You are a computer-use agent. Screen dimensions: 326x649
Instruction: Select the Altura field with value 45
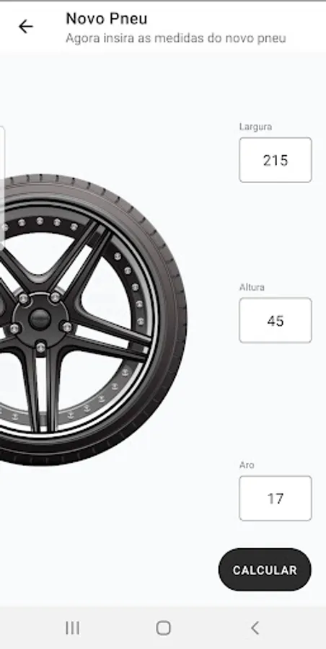[276, 320]
